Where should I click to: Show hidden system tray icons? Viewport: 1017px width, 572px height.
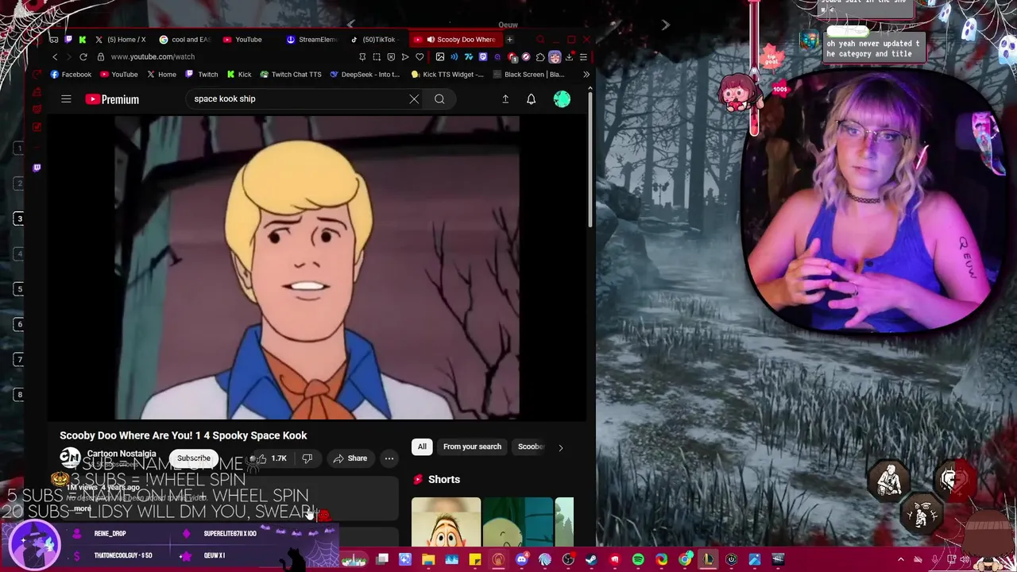tap(901, 560)
